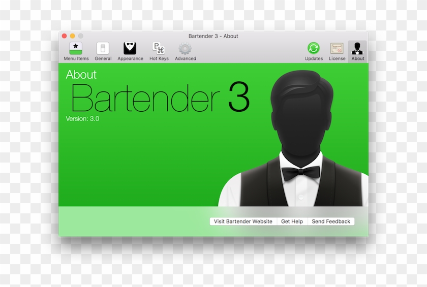
Task: Minimize the window with yellow button
Action: coord(72,36)
